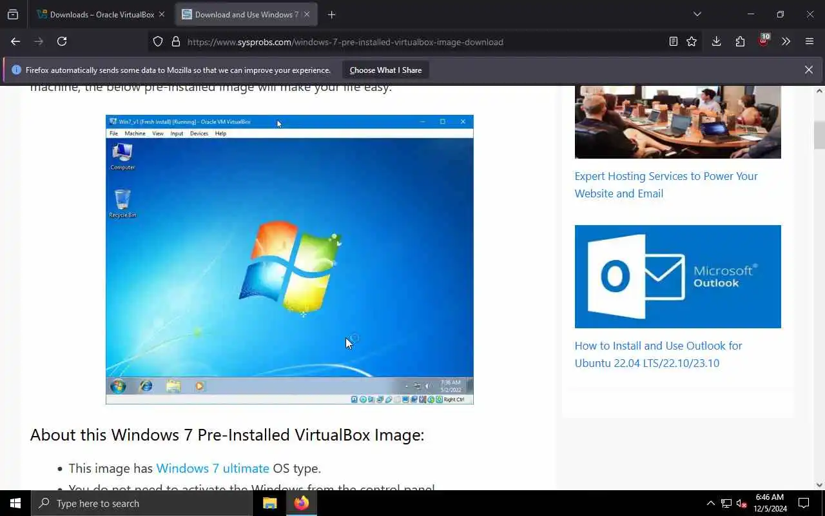Click the page vertical scrollbar thumb

coord(819,135)
